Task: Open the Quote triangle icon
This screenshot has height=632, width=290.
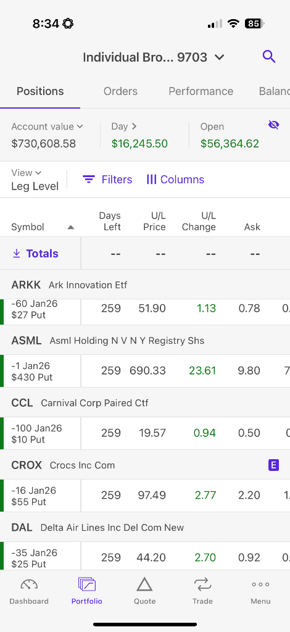Action: point(144,584)
